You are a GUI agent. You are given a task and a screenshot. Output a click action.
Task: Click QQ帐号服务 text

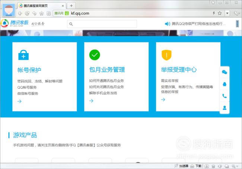[x=27, y=87]
